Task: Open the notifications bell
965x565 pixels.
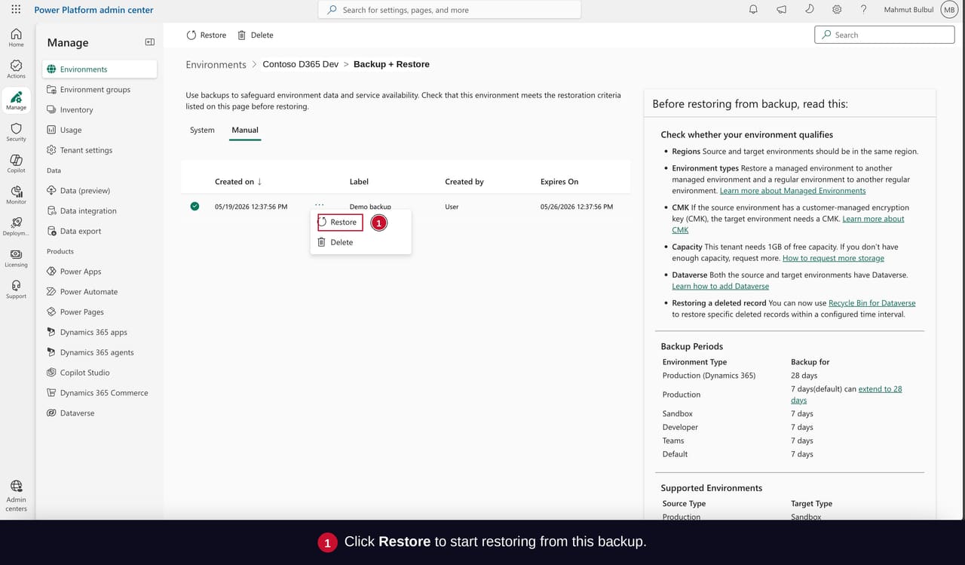Action: pyautogui.click(x=753, y=10)
